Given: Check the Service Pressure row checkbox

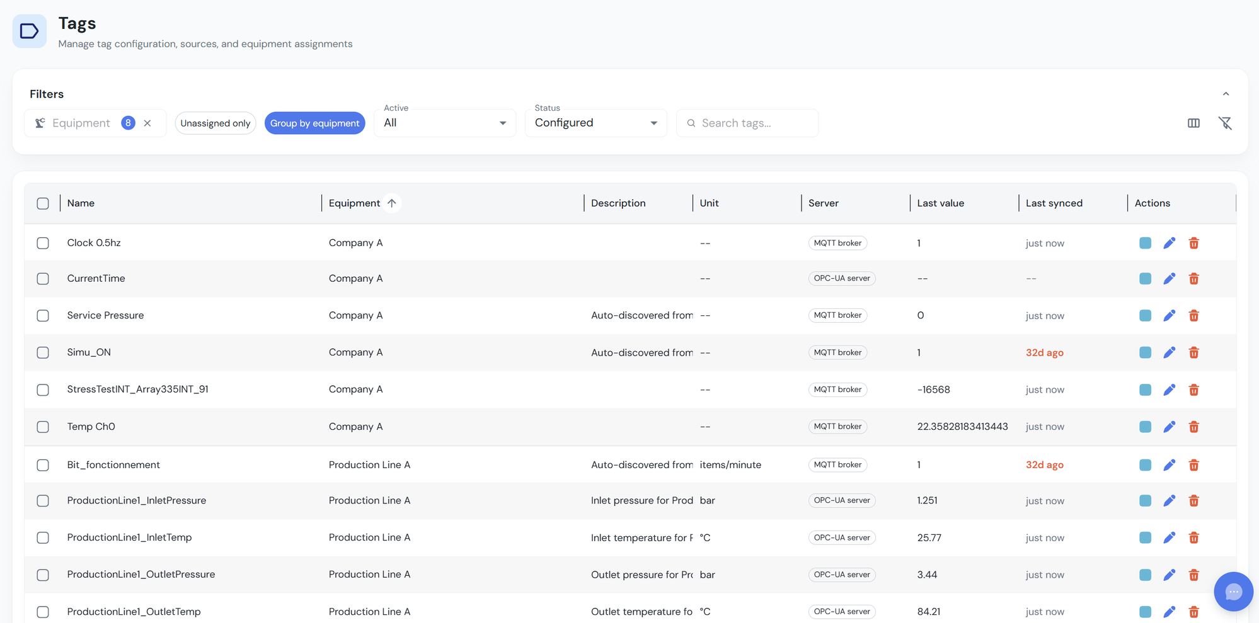Looking at the screenshot, I should [x=43, y=316].
